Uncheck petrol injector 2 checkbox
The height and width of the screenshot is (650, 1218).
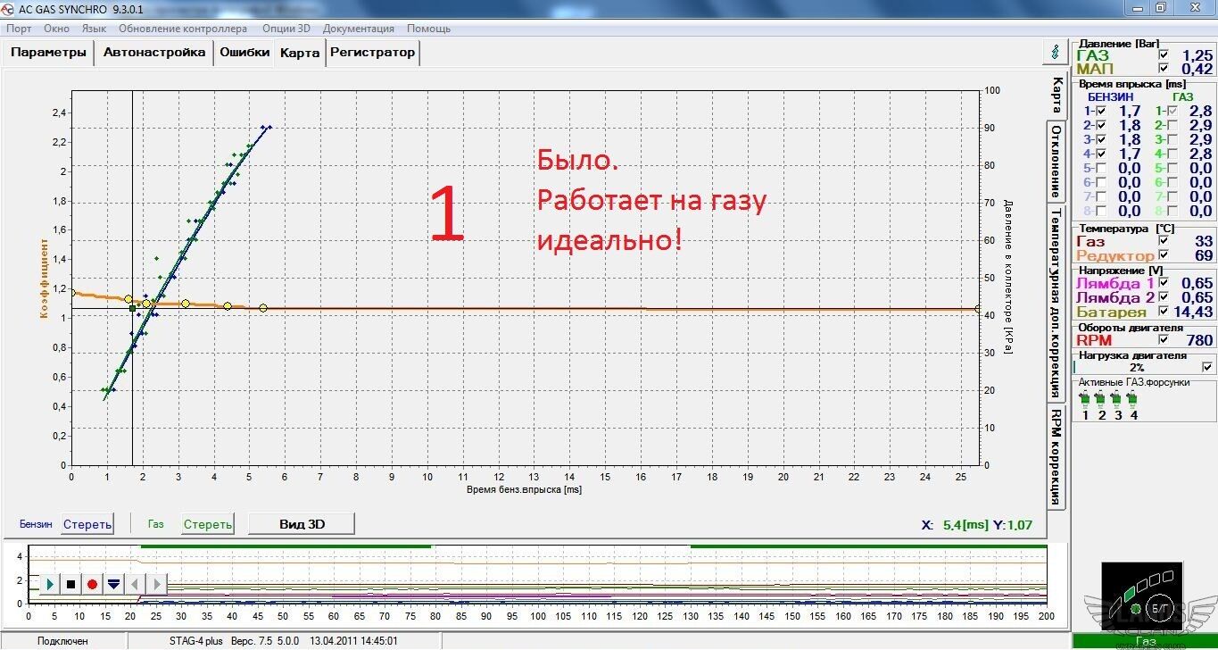(1101, 126)
